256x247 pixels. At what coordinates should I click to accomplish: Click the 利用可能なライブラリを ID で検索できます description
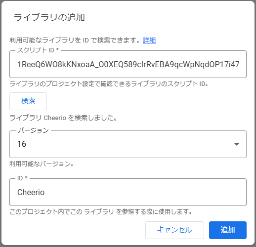click(x=75, y=40)
